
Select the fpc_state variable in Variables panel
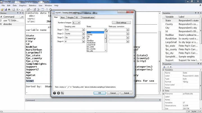pyautogui.click(x=181, y=46)
